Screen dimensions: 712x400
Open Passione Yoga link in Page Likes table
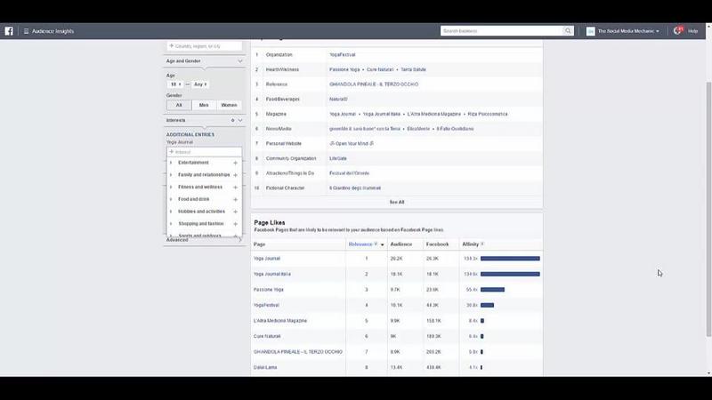click(269, 290)
